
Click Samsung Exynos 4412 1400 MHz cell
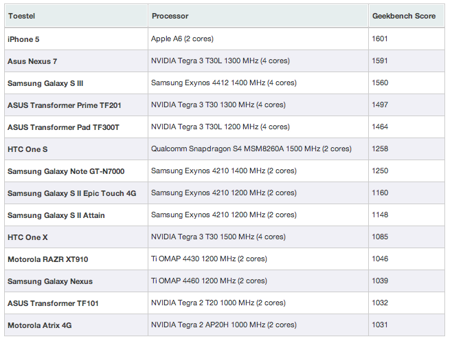(x=258, y=83)
